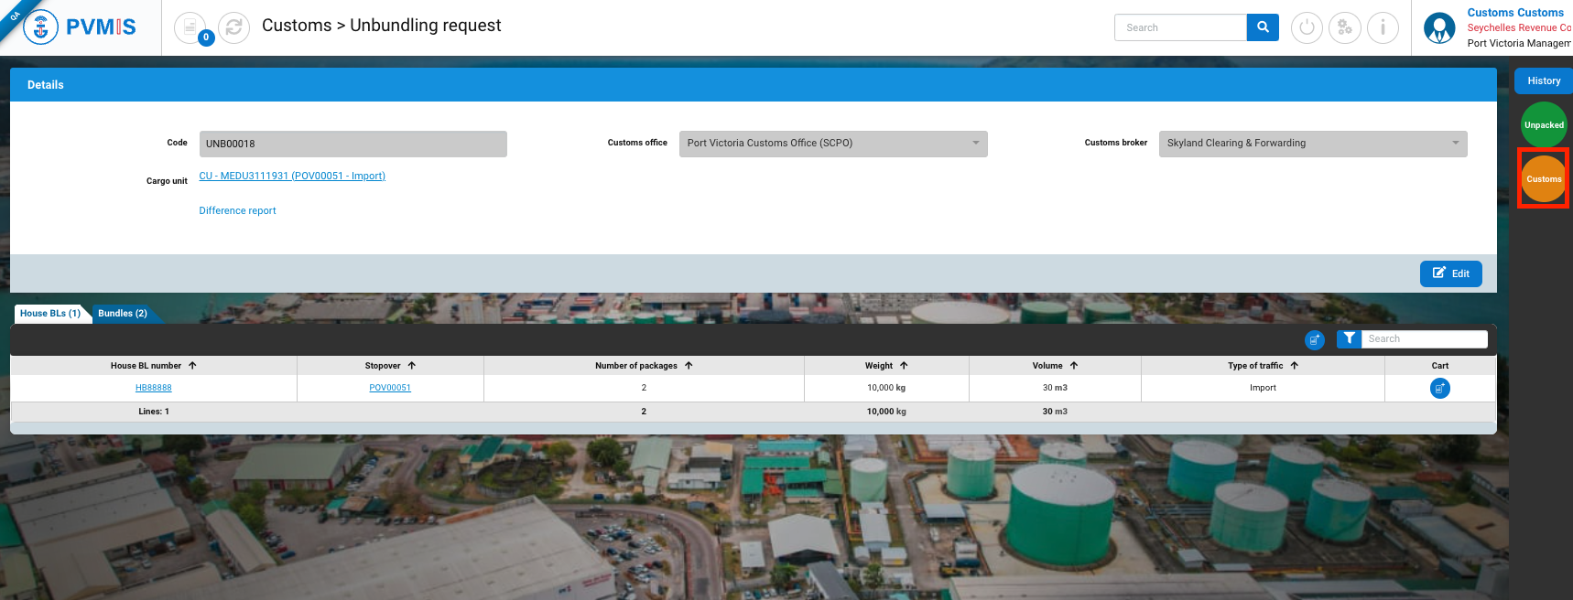
Task: Open the Difference report link
Action: [x=237, y=211]
